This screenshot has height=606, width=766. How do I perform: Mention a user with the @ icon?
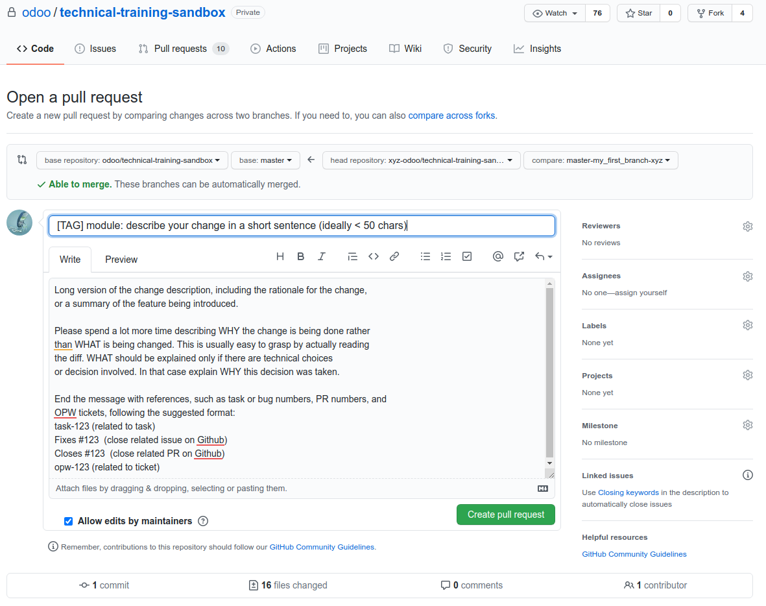(497, 256)
